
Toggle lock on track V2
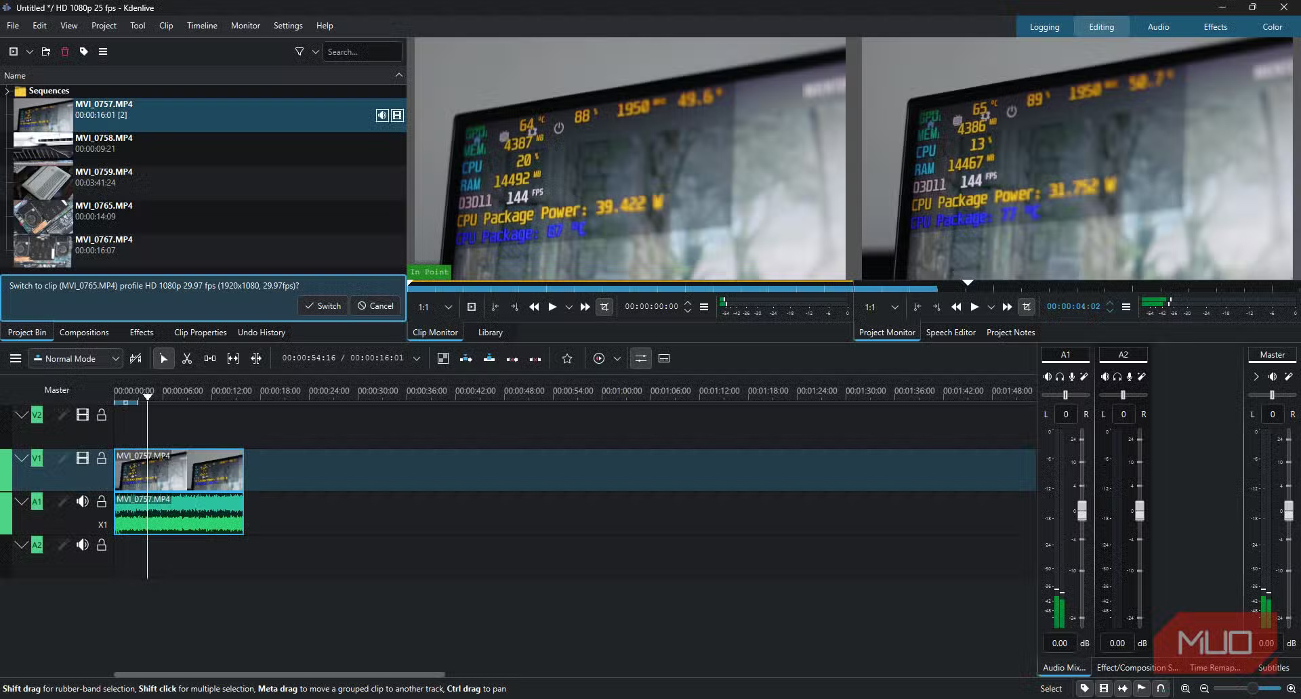click(x=102, y=415)
